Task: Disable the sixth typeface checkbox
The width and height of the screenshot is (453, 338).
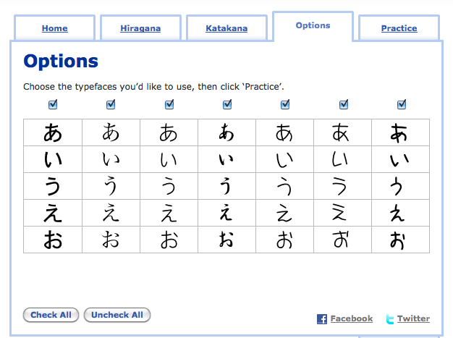Action: pyautogui.click(x=344, y=105)
